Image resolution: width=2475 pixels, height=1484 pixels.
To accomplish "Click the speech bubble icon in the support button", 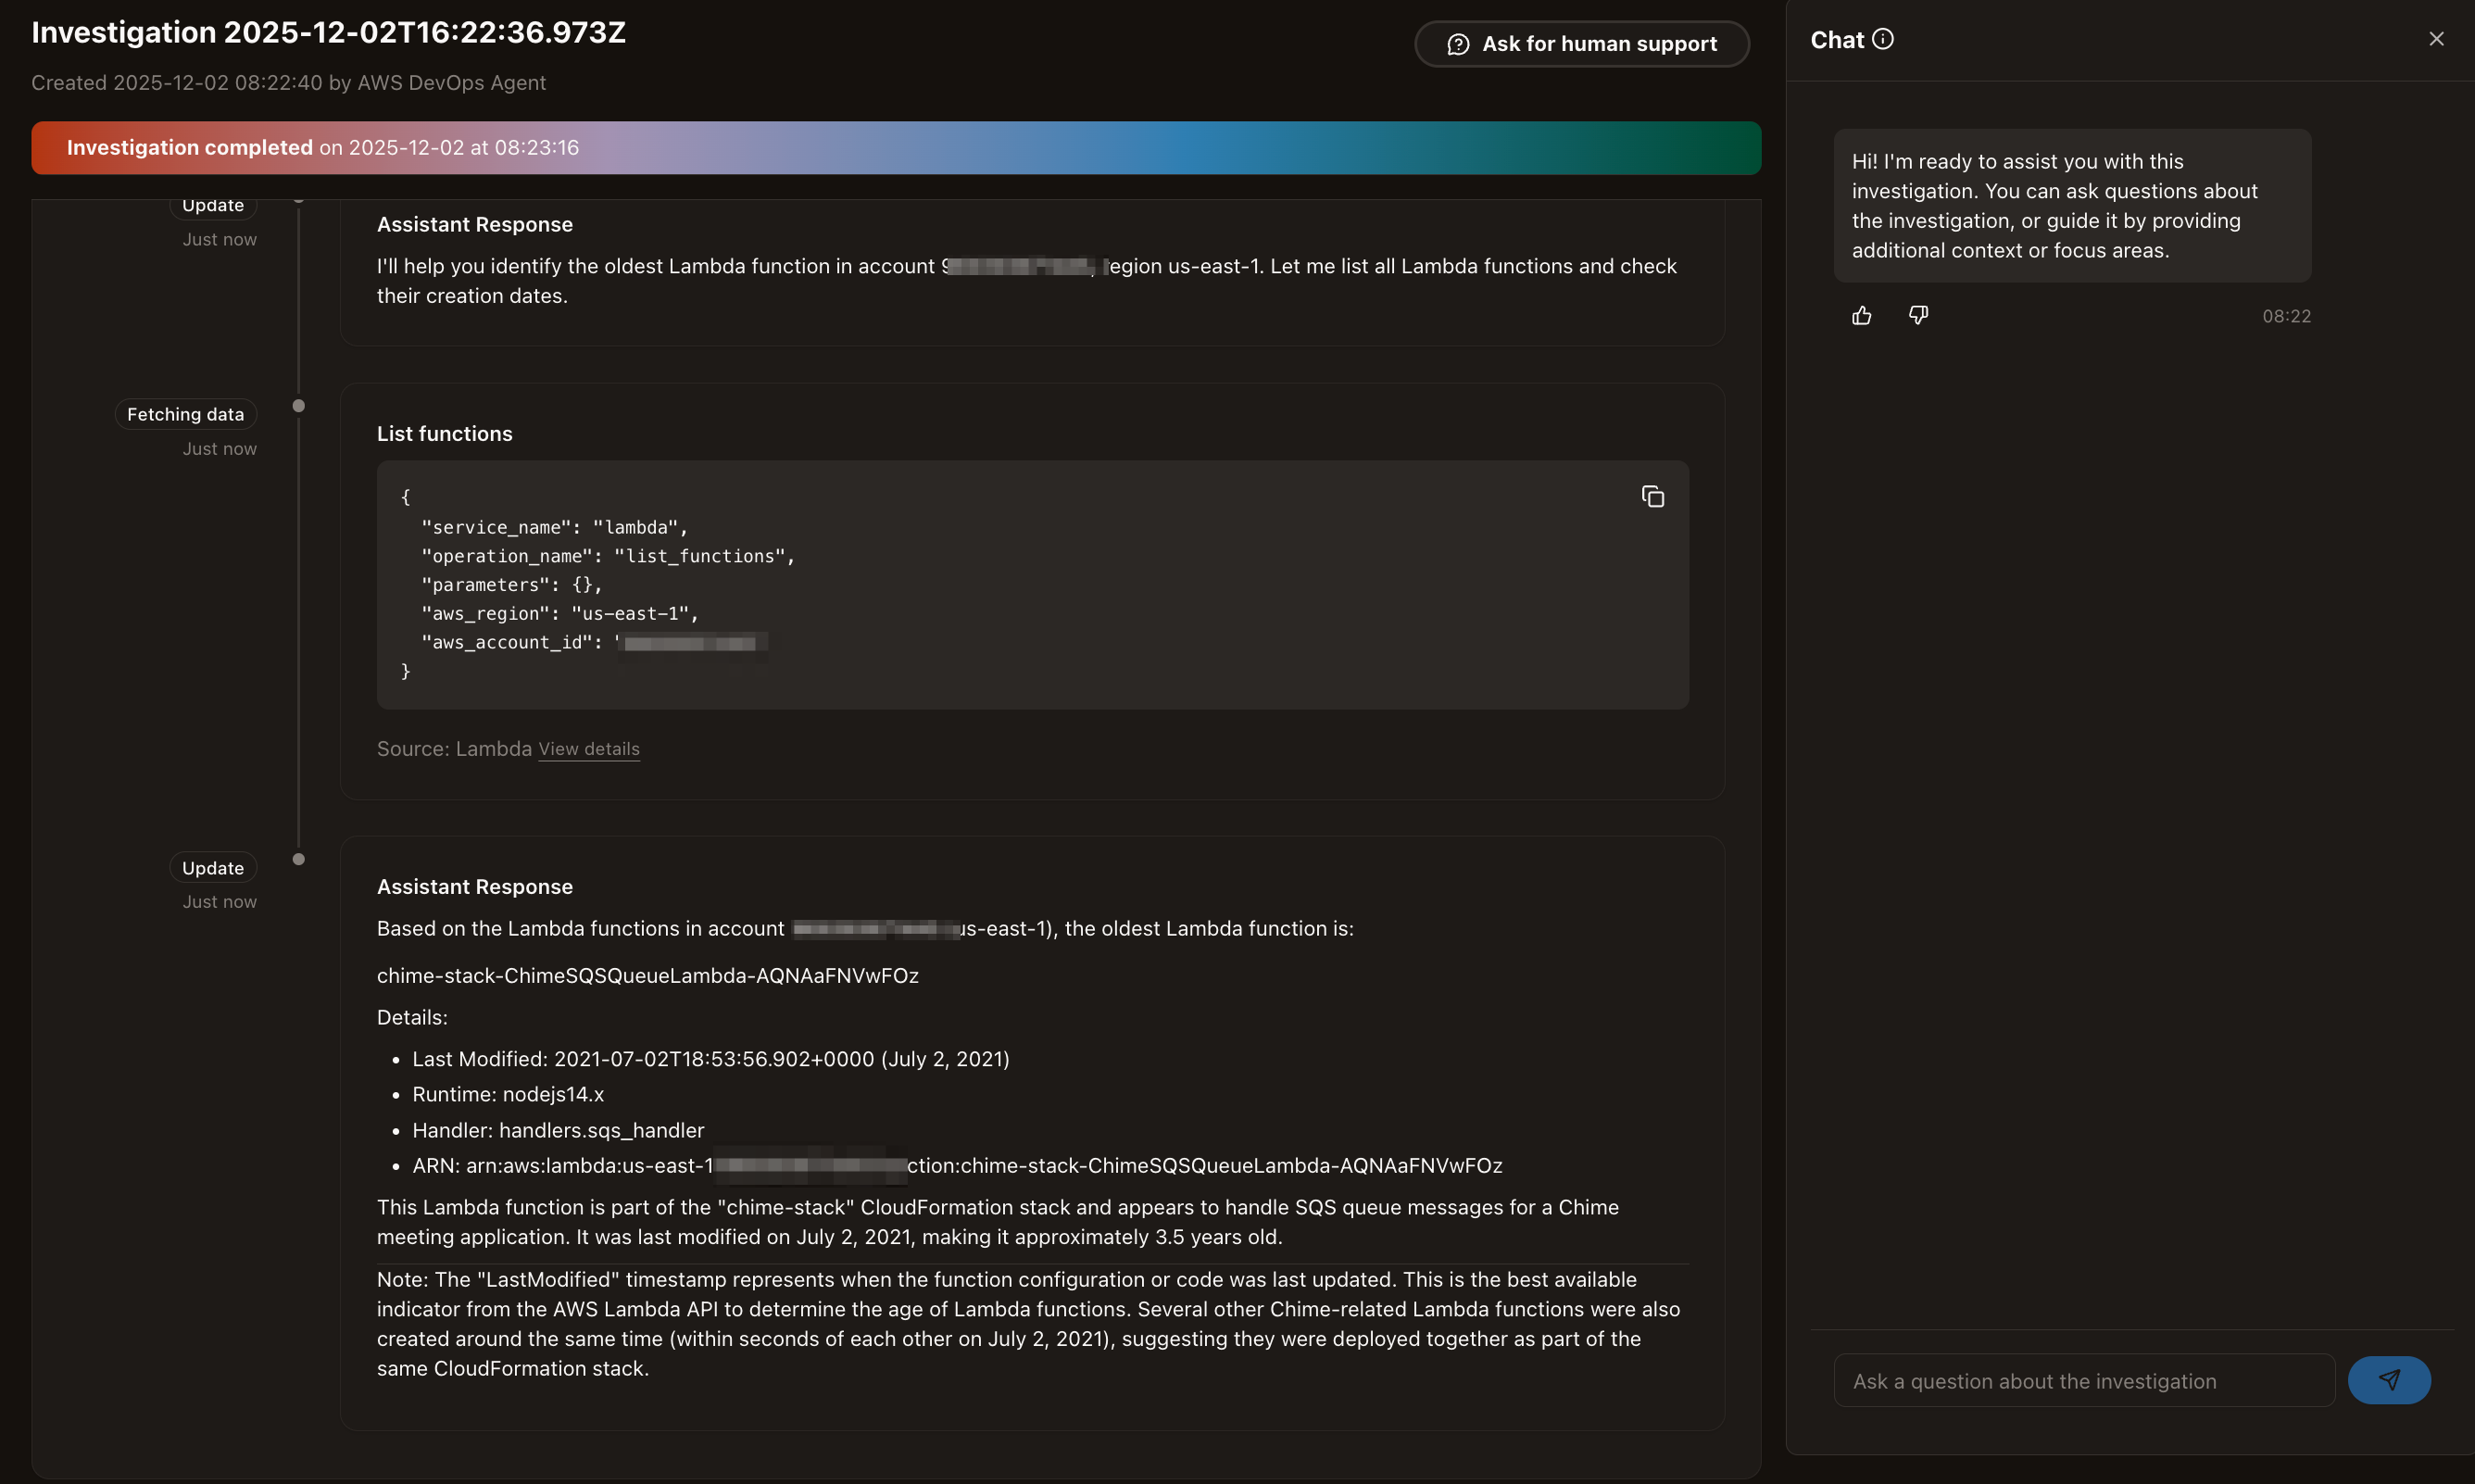I will (1458, 44).
